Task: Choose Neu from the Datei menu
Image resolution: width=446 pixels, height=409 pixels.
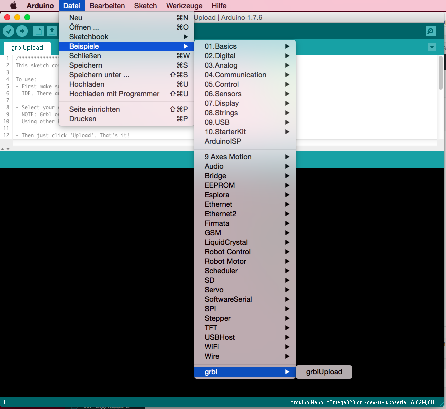Action: pyautogui.click(x=126, y=18)
